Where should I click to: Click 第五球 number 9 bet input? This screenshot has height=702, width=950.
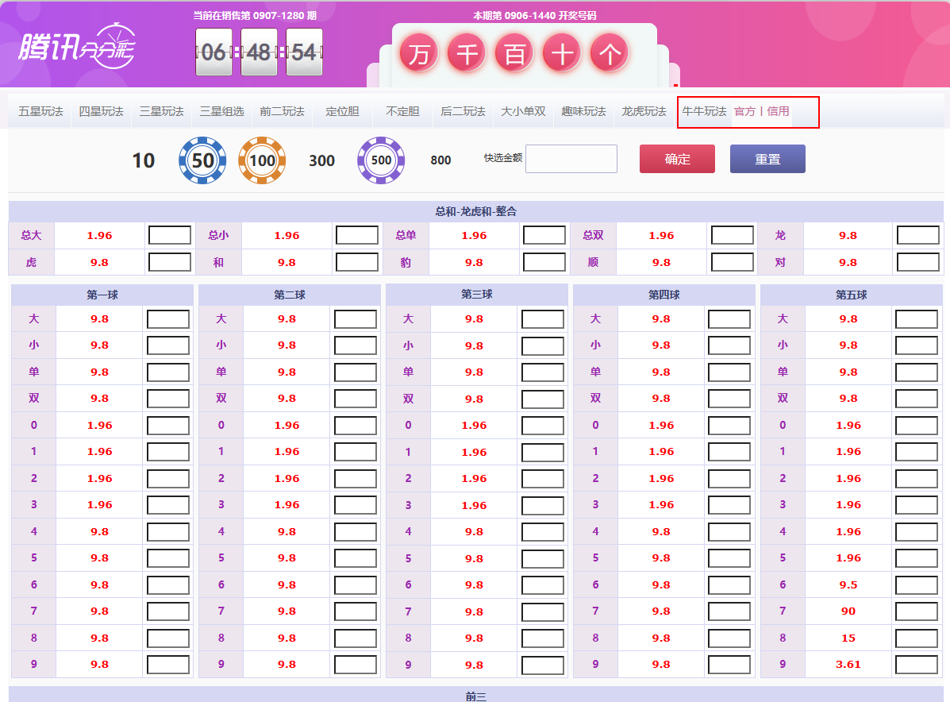[x=917, y=665]
